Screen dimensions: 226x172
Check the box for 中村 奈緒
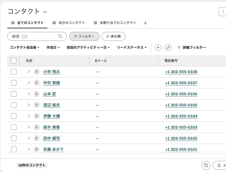tap(14, 83)
